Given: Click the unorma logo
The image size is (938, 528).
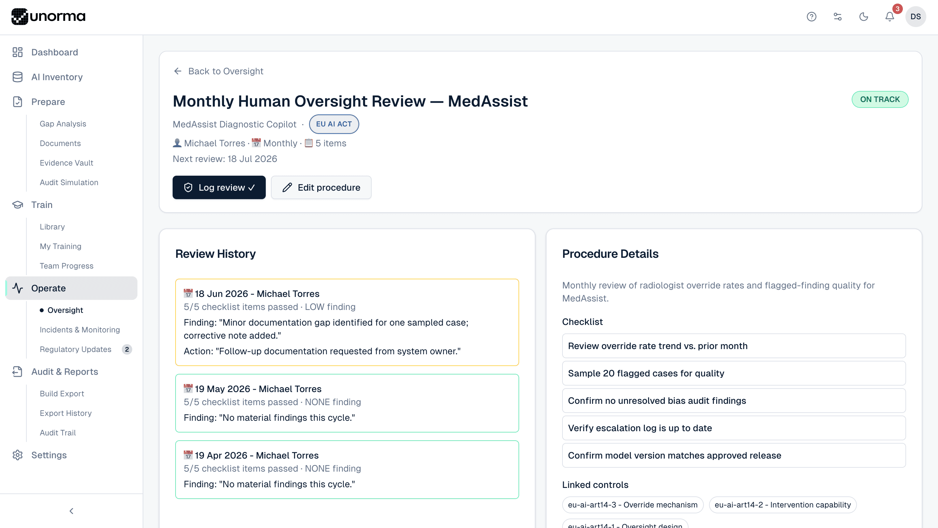Looking at the screenshot, I should (49, 16).
